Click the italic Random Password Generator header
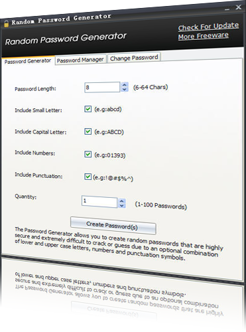This screenshot has height=332, width=246. tap(66, 39)
